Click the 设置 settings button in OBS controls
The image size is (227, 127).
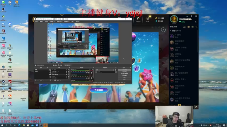coord(125,78)
